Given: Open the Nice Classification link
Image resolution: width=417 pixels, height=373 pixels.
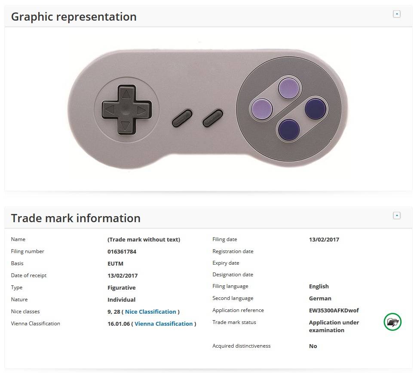Looking at the screenshot, I should (x=150, y=312).
